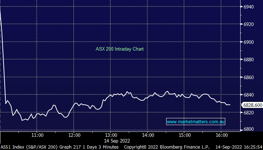
Task: Select the 16:00 time axis marker
Action: tap(221, 136)
